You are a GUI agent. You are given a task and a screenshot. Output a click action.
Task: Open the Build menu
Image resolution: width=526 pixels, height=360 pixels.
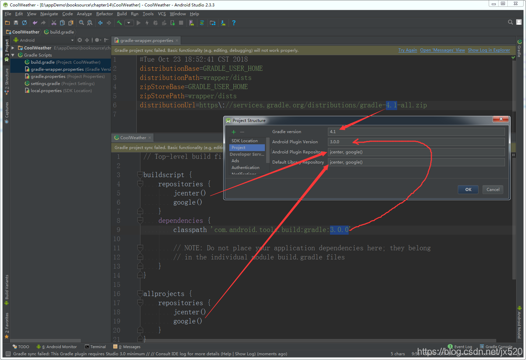(122, 14)
